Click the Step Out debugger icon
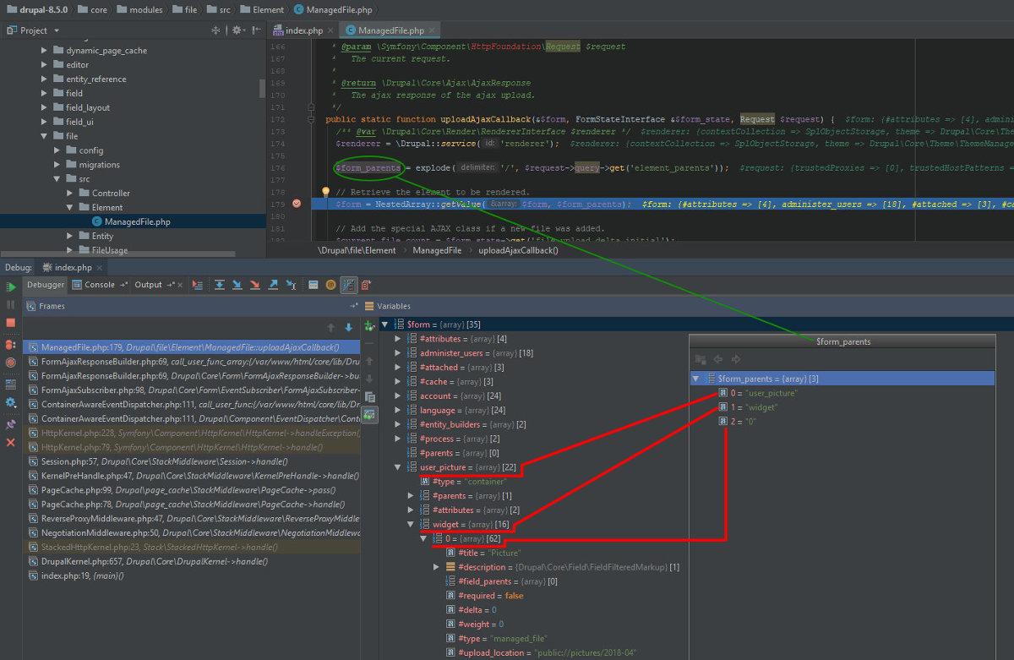 tap(273, 285)
